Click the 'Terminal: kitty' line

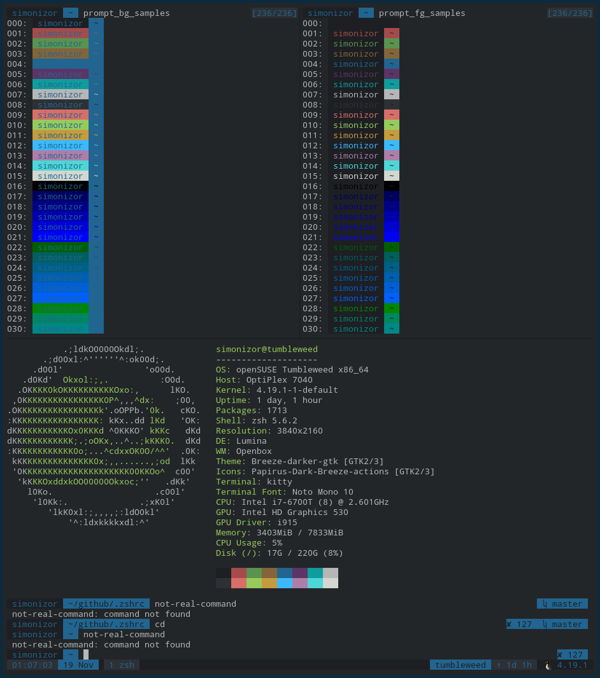254,482
